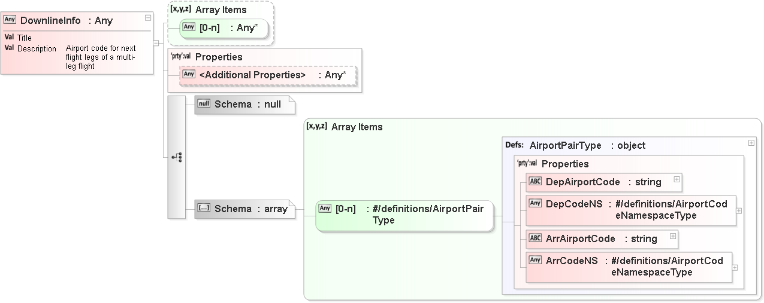Expand the ArrCodeNS node

735,267
